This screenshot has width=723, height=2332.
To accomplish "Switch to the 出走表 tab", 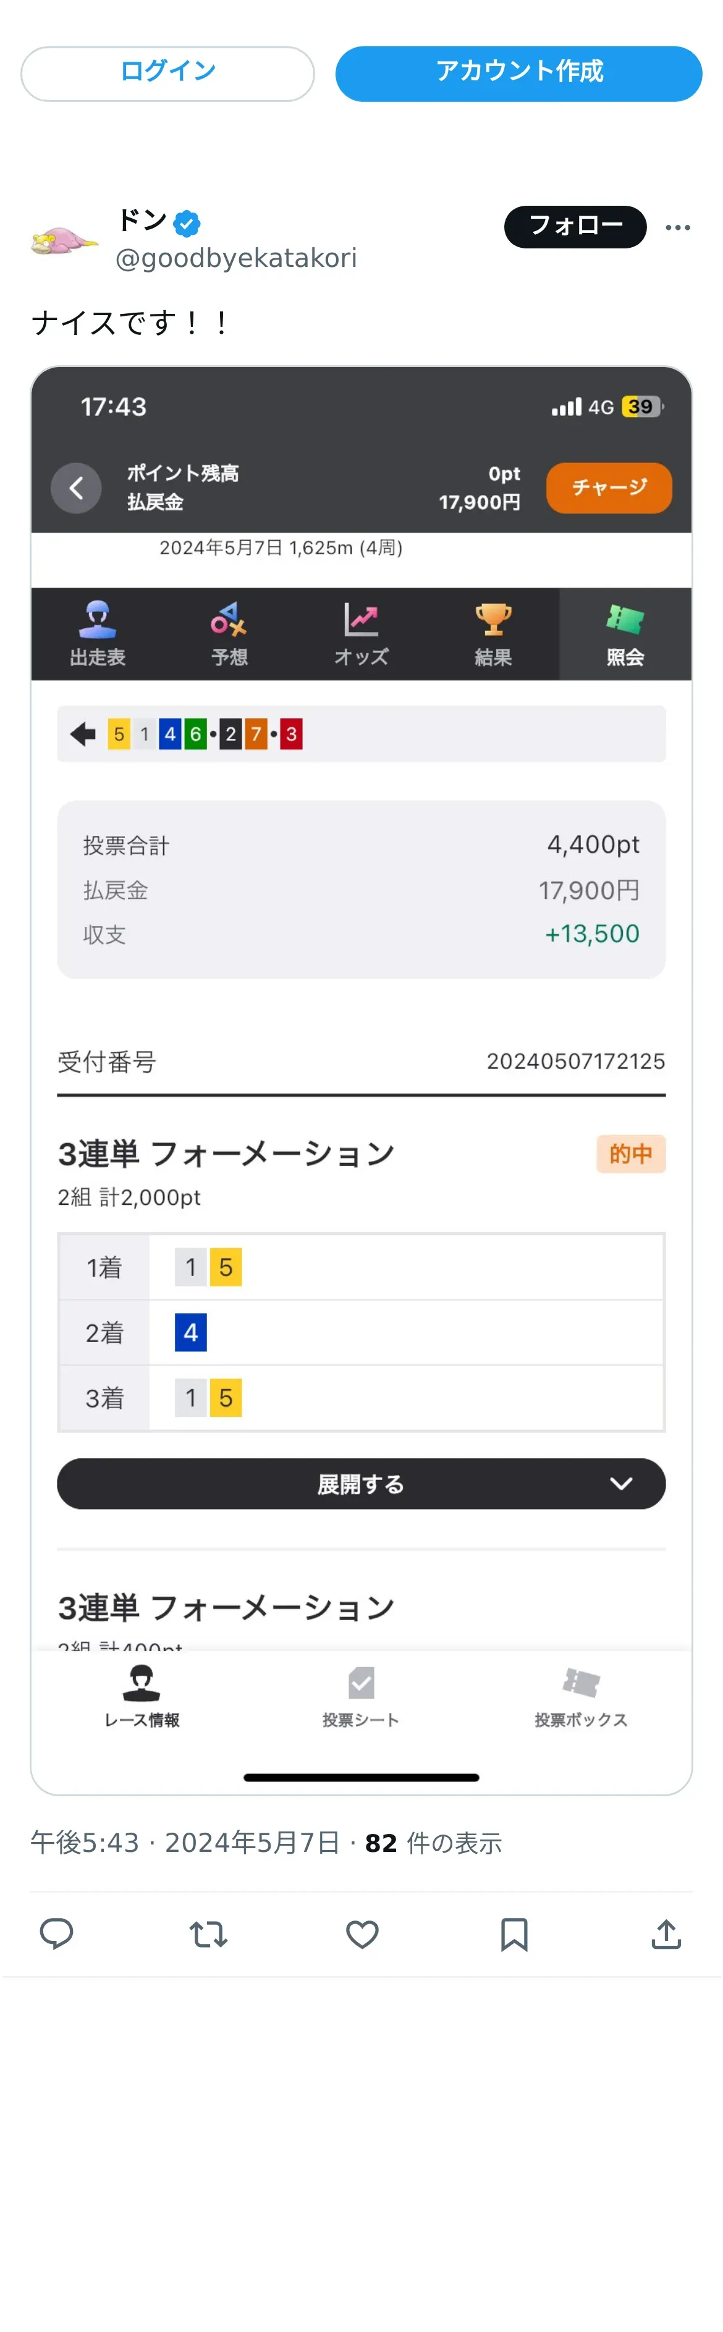I will 98,634.
